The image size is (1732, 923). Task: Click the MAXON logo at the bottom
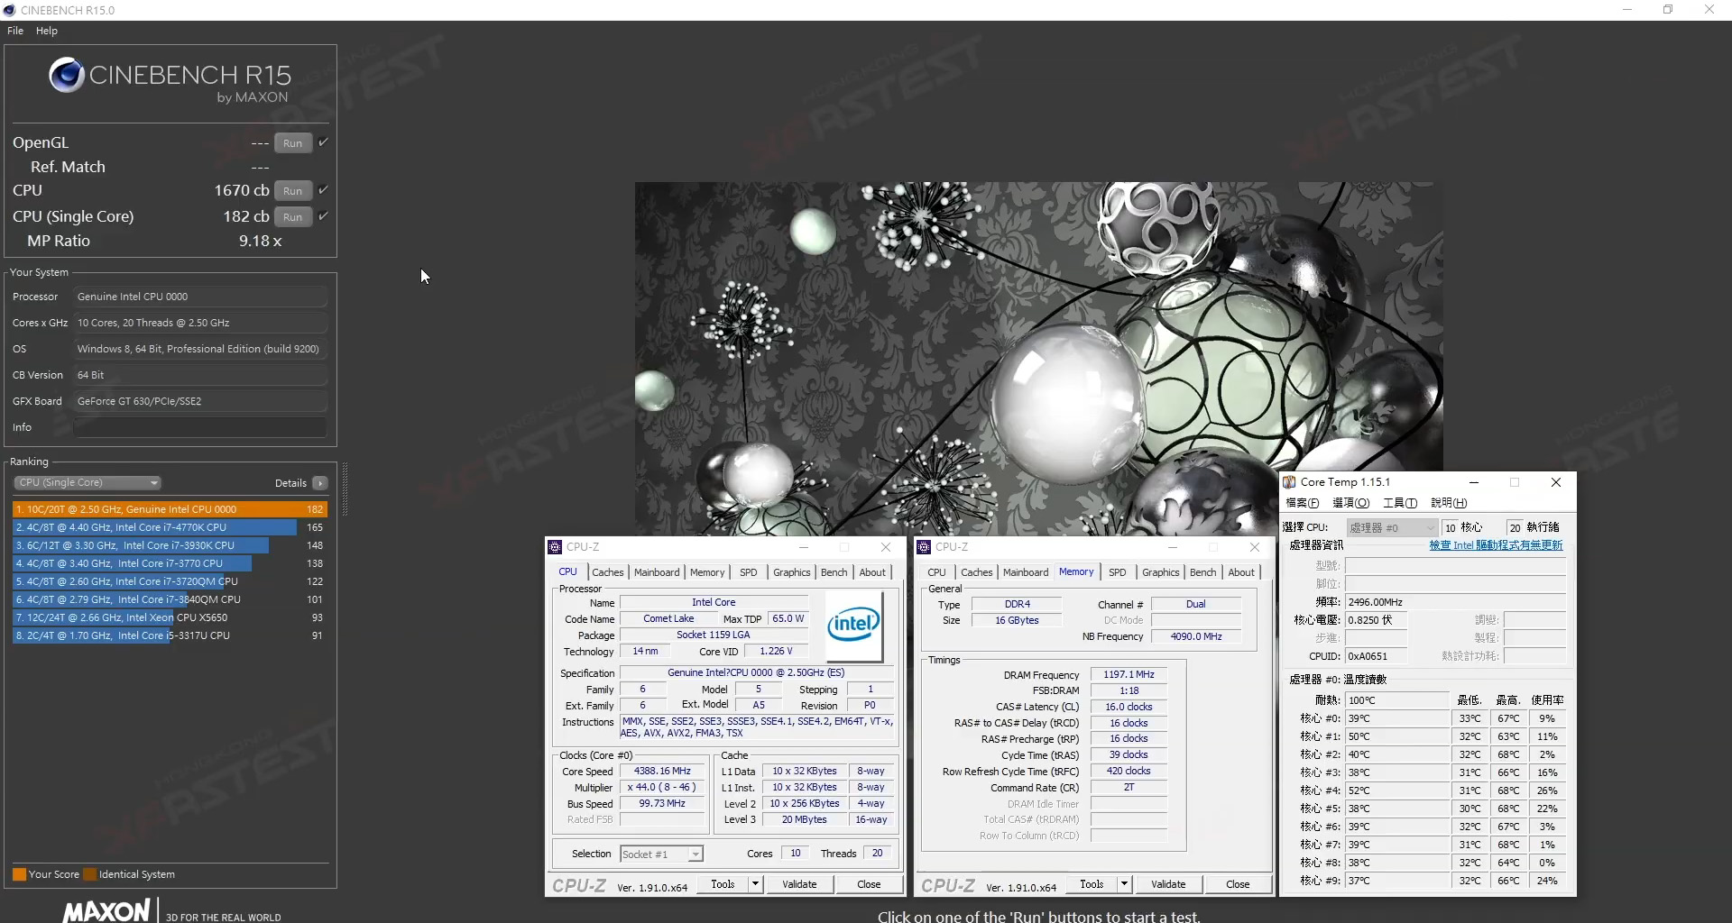106,910
